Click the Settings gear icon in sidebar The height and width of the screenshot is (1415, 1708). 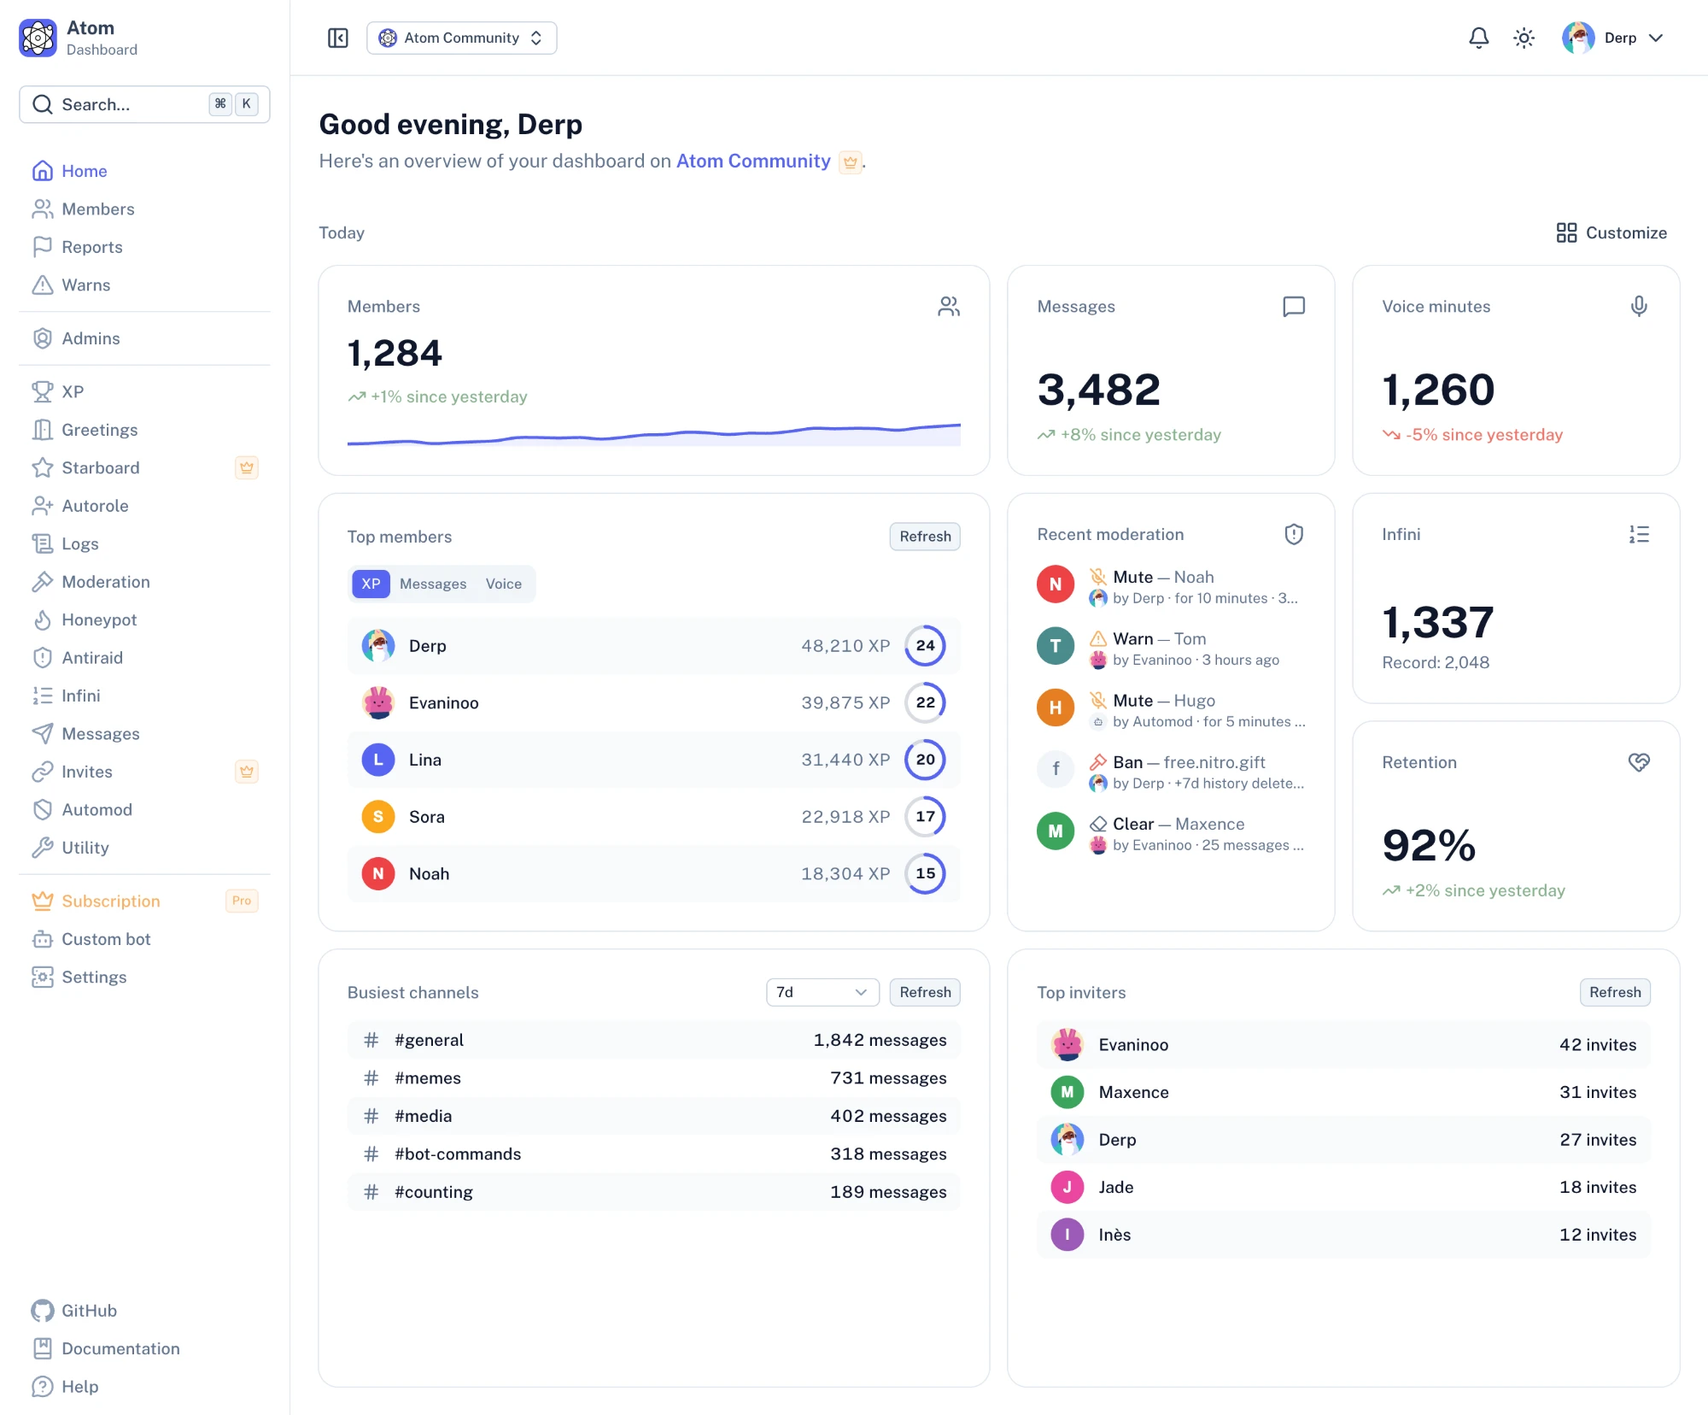pos(43,978)
